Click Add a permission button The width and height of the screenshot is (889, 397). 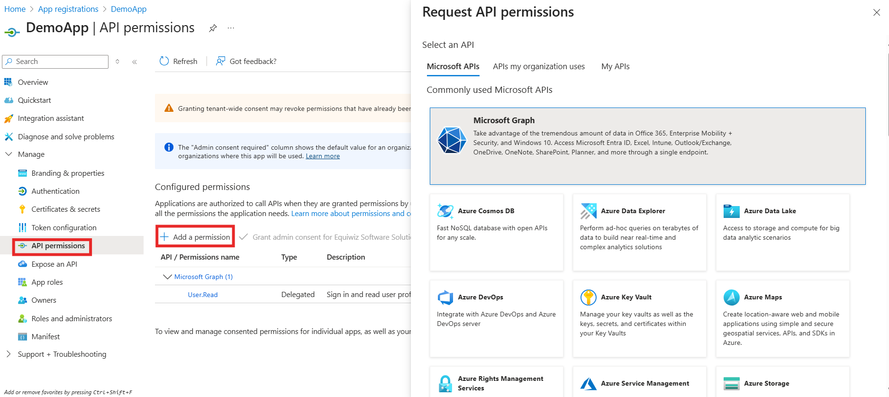(x=195, y=237)
